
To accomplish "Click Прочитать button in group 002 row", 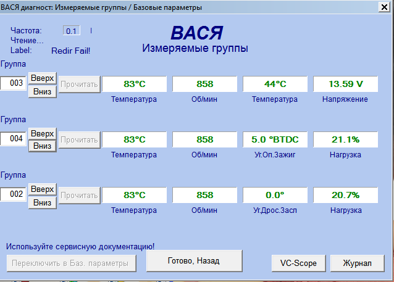I will coord(80,196).
